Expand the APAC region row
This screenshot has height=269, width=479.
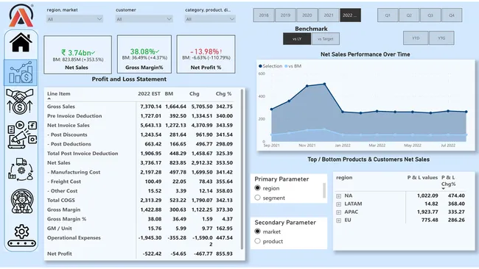(338, 212)
